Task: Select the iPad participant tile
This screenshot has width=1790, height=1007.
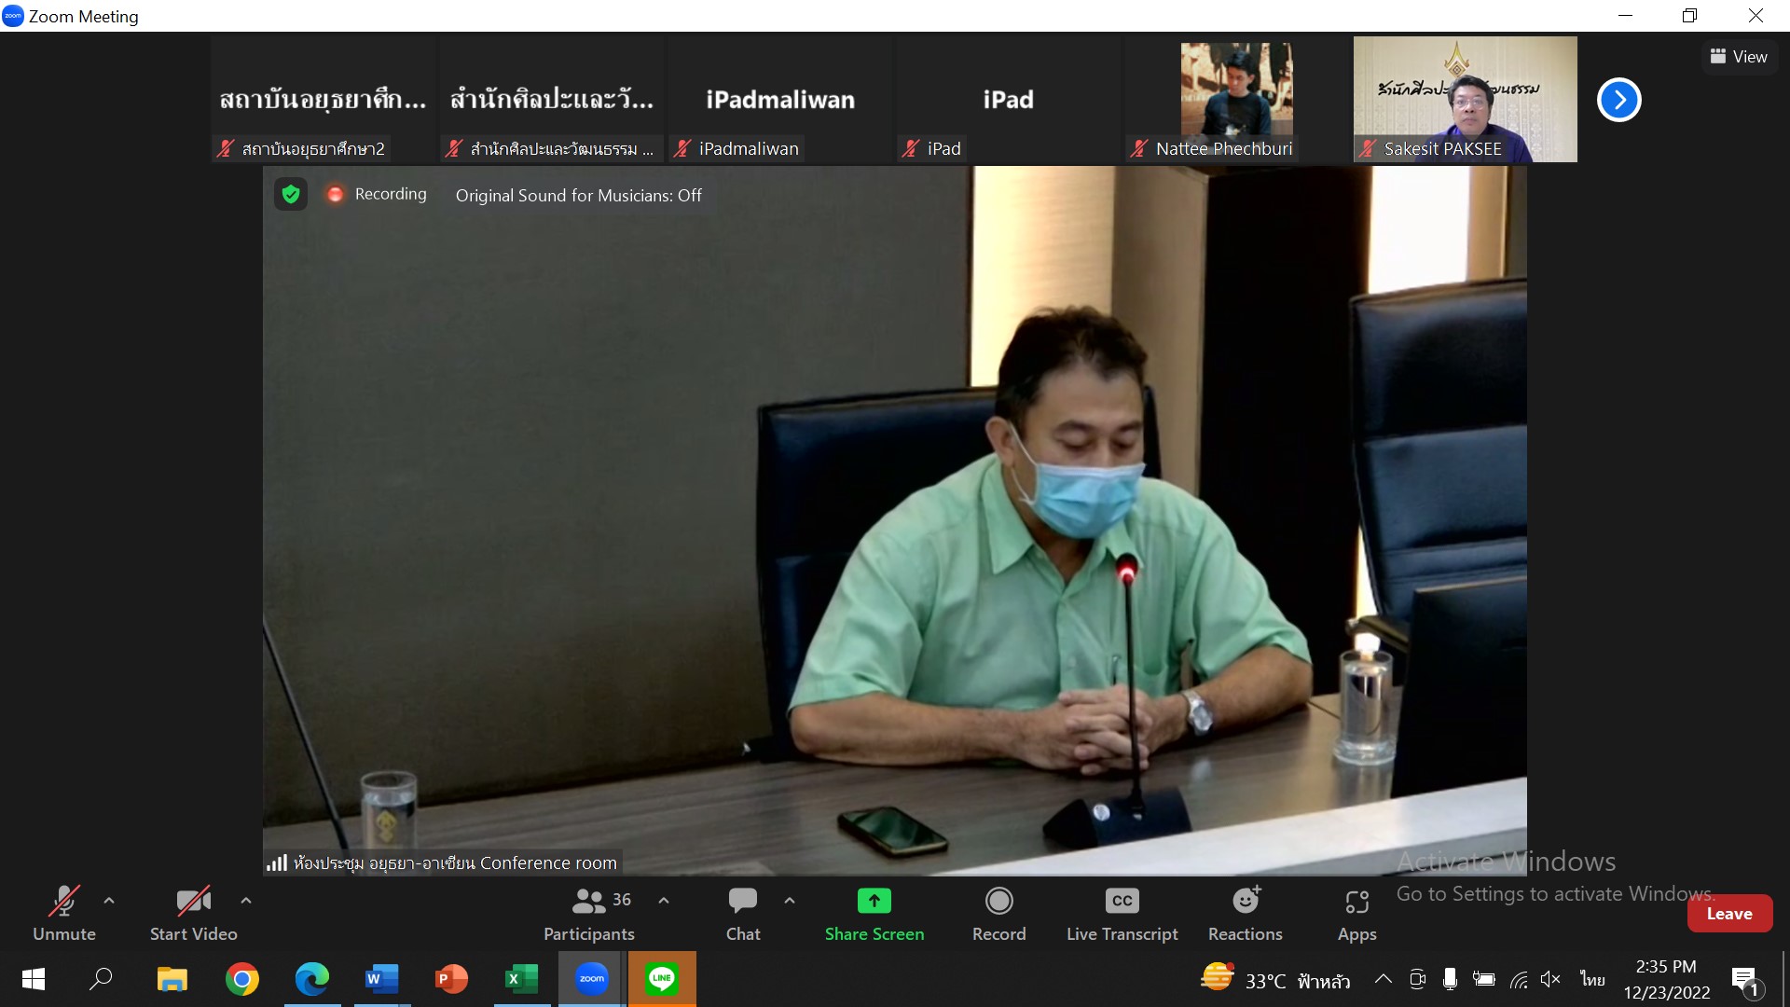Action: 1009,99
